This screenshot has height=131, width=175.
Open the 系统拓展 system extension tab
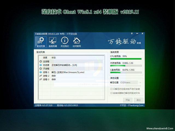53,42
